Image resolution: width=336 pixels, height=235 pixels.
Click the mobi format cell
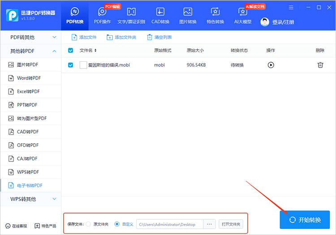(159, 65)
